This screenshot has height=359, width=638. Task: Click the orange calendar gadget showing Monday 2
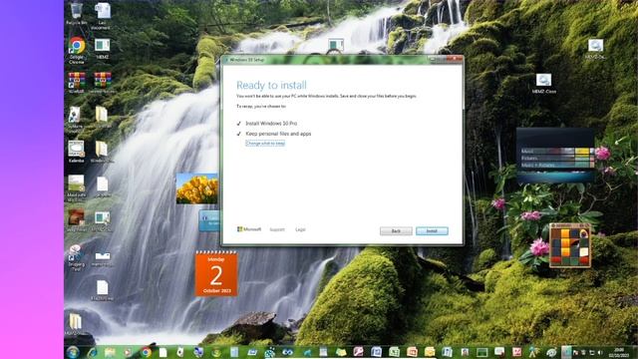tap(216, 273)
